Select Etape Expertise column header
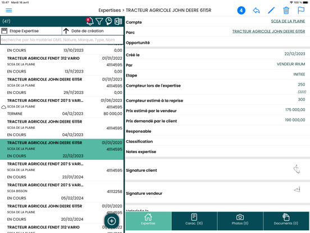 tap(31, 31)
